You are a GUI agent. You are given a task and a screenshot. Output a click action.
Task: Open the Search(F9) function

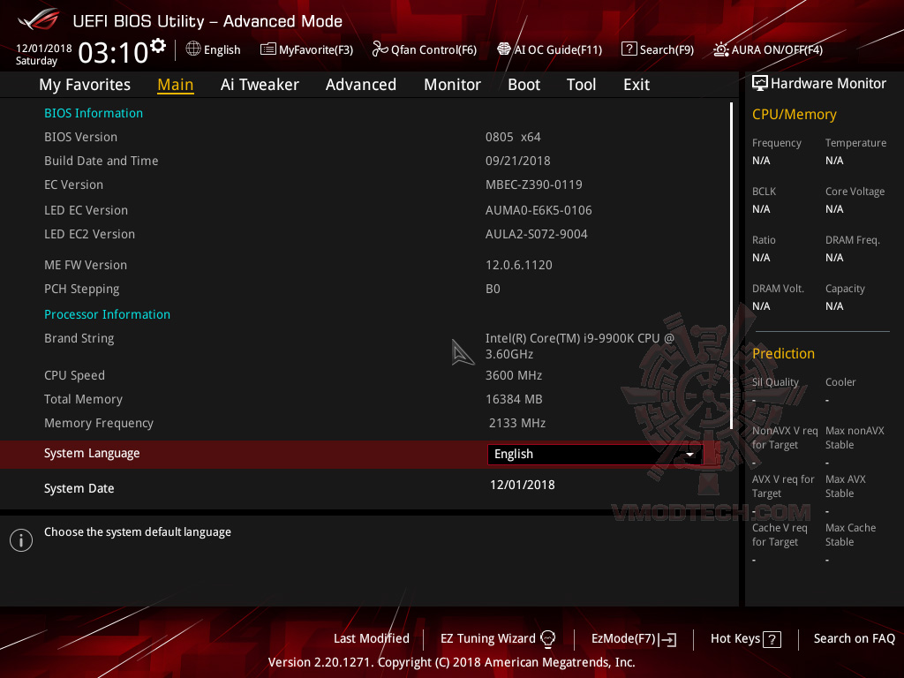(657, 49)
